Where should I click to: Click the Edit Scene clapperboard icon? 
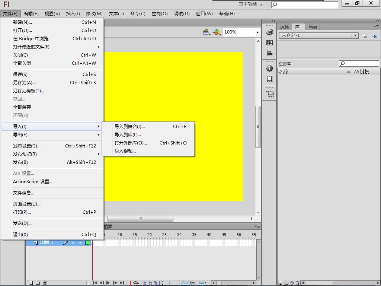click(206, 32)
